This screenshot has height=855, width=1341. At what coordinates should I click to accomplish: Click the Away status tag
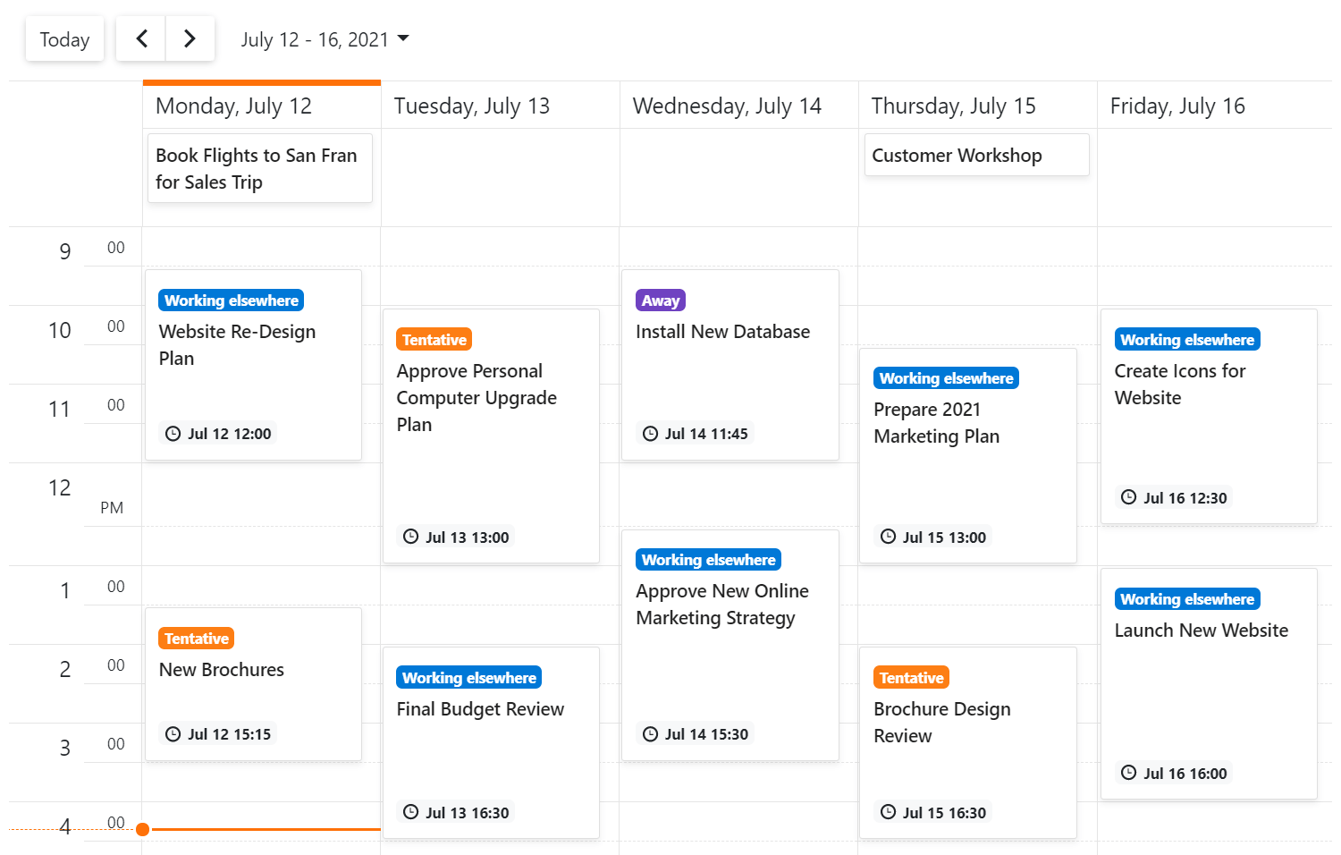click(x=661, y=301)
